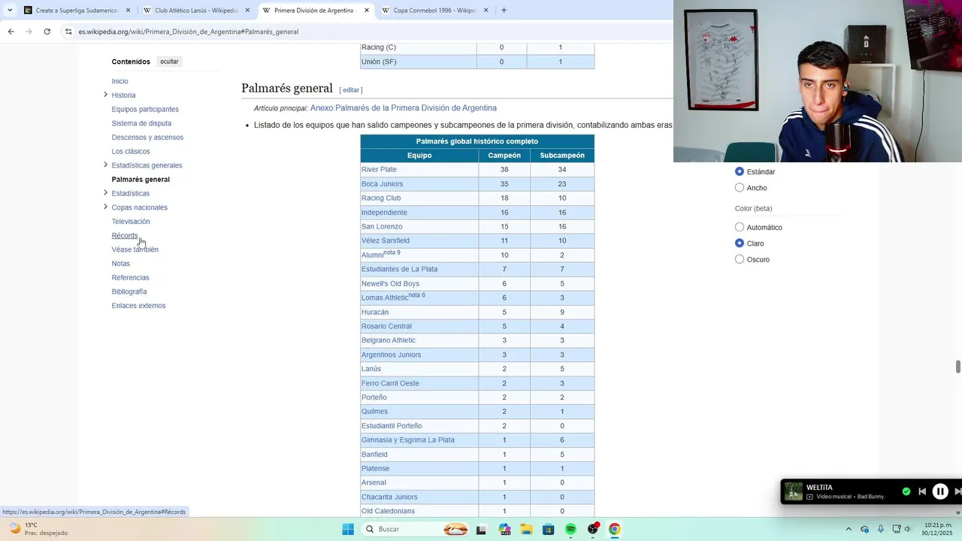Open the Windows Start menu

pos(348,529)
